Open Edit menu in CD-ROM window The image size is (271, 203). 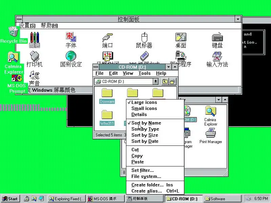pyautogui.click(x=113, y=73)
